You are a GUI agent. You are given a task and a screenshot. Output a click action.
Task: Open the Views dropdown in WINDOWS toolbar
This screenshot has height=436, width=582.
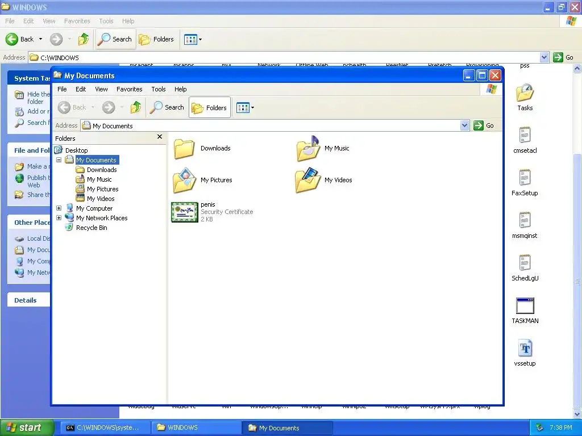(193, 39)
